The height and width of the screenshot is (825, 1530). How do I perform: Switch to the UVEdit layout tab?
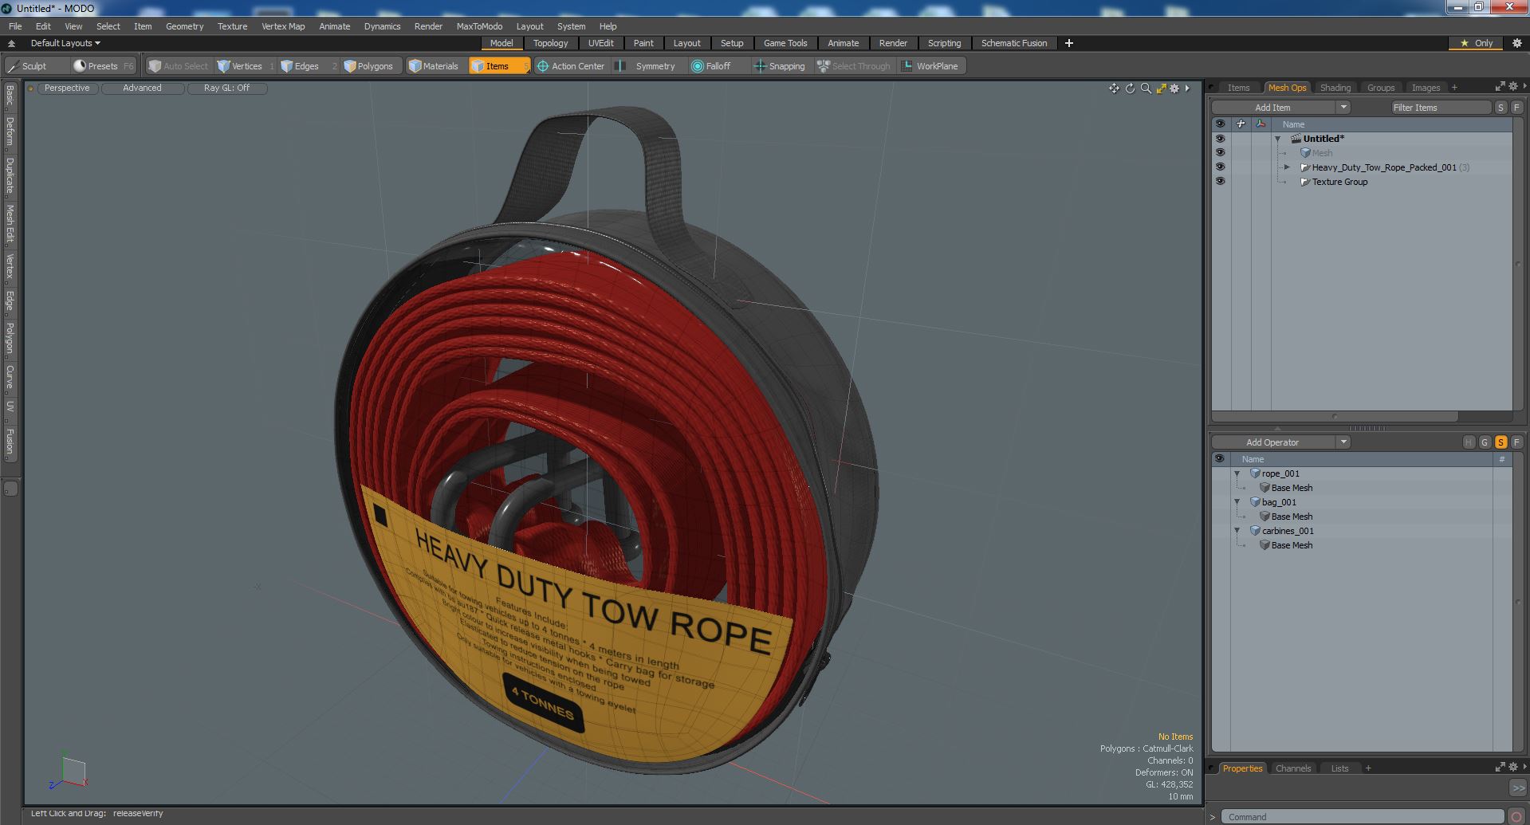pyautogui.click(x=600, y=43)
